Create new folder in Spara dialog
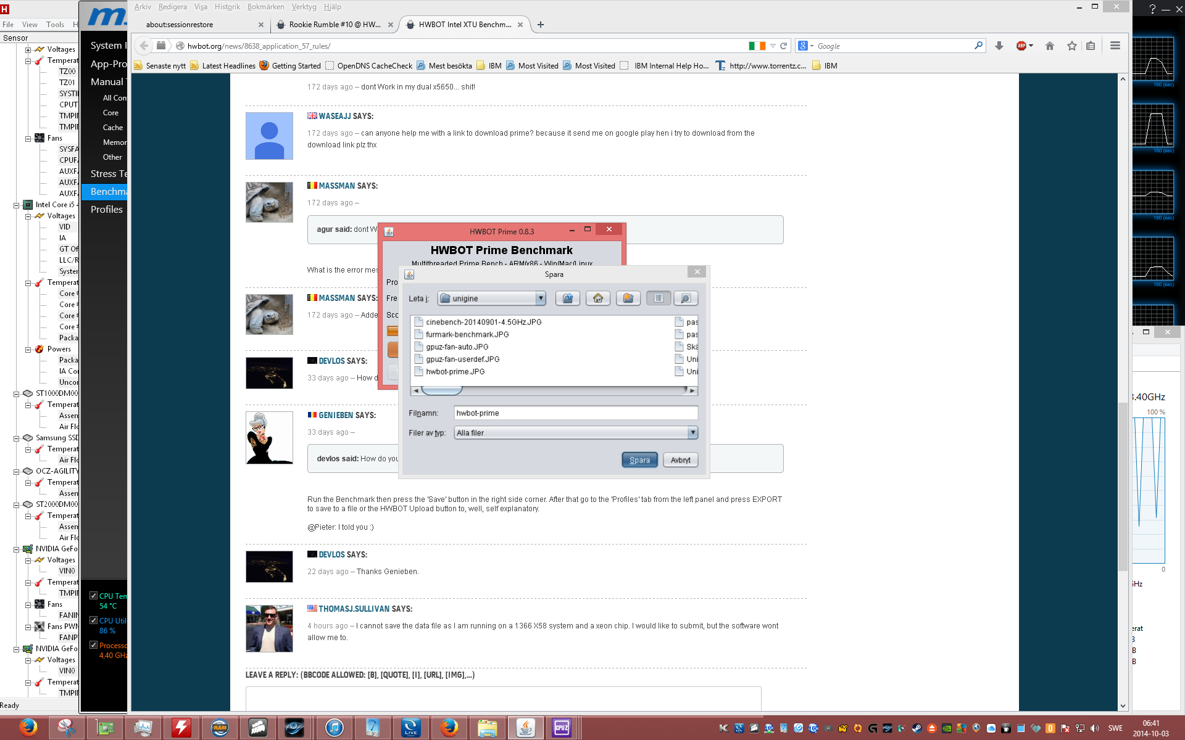 point(628,298)
